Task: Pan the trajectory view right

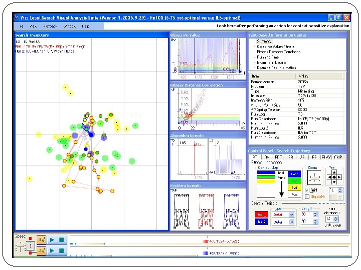Action: [339, 177]
